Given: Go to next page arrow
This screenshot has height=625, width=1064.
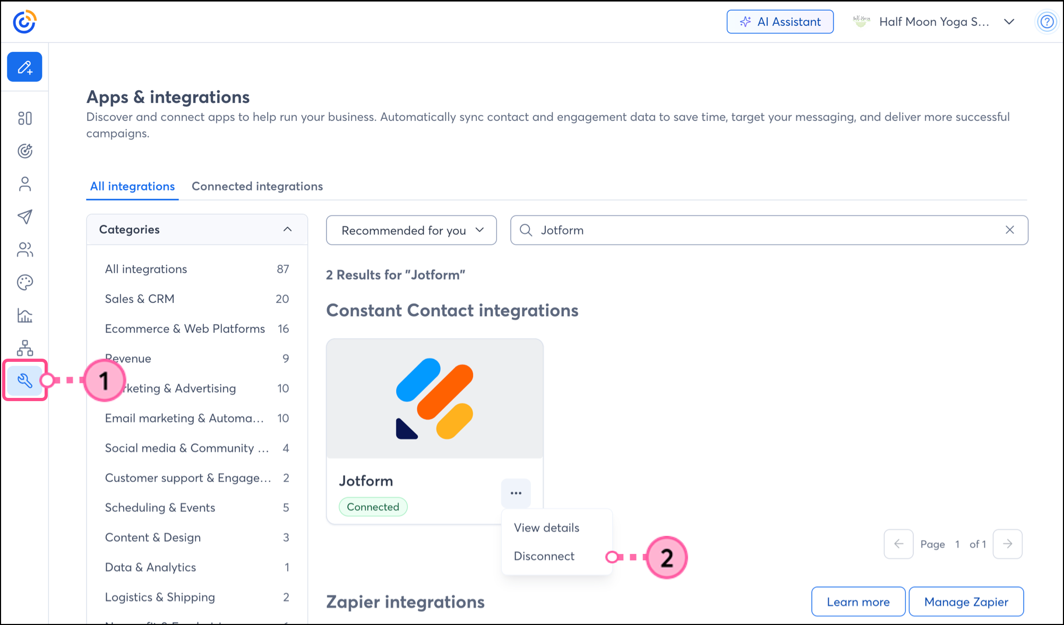Looking at the screenshot, I should [1007, 544].
